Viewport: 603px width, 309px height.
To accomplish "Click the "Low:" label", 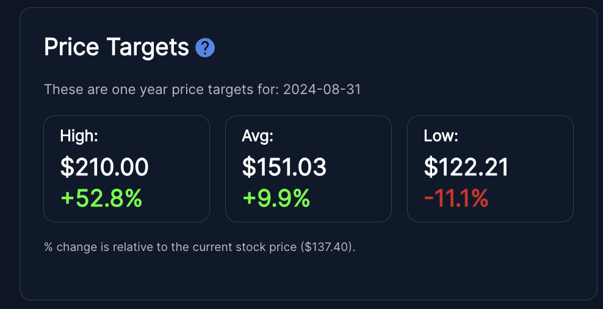I will [x=441, y=136].
